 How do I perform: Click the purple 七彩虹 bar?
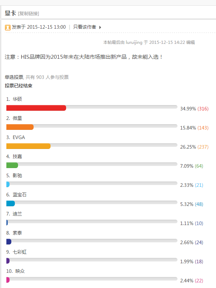coord(8,261)
